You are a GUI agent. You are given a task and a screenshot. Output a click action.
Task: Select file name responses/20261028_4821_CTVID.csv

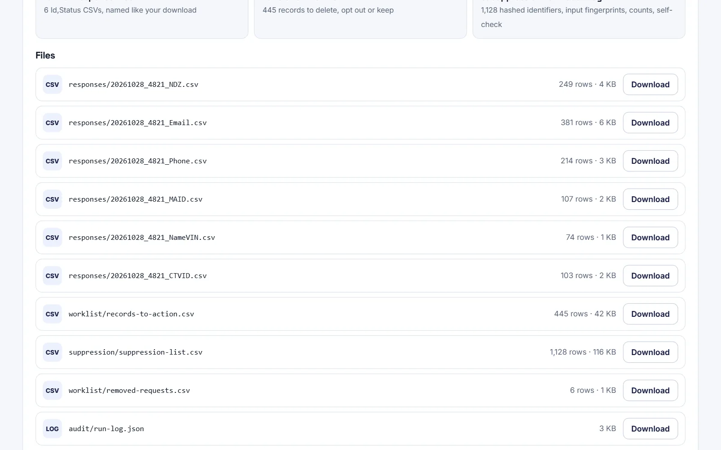[x=137, y=276]
